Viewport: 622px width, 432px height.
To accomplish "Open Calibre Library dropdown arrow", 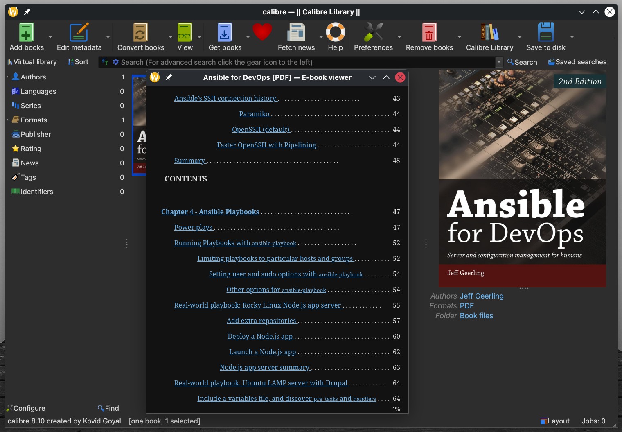I will [520, 37].
